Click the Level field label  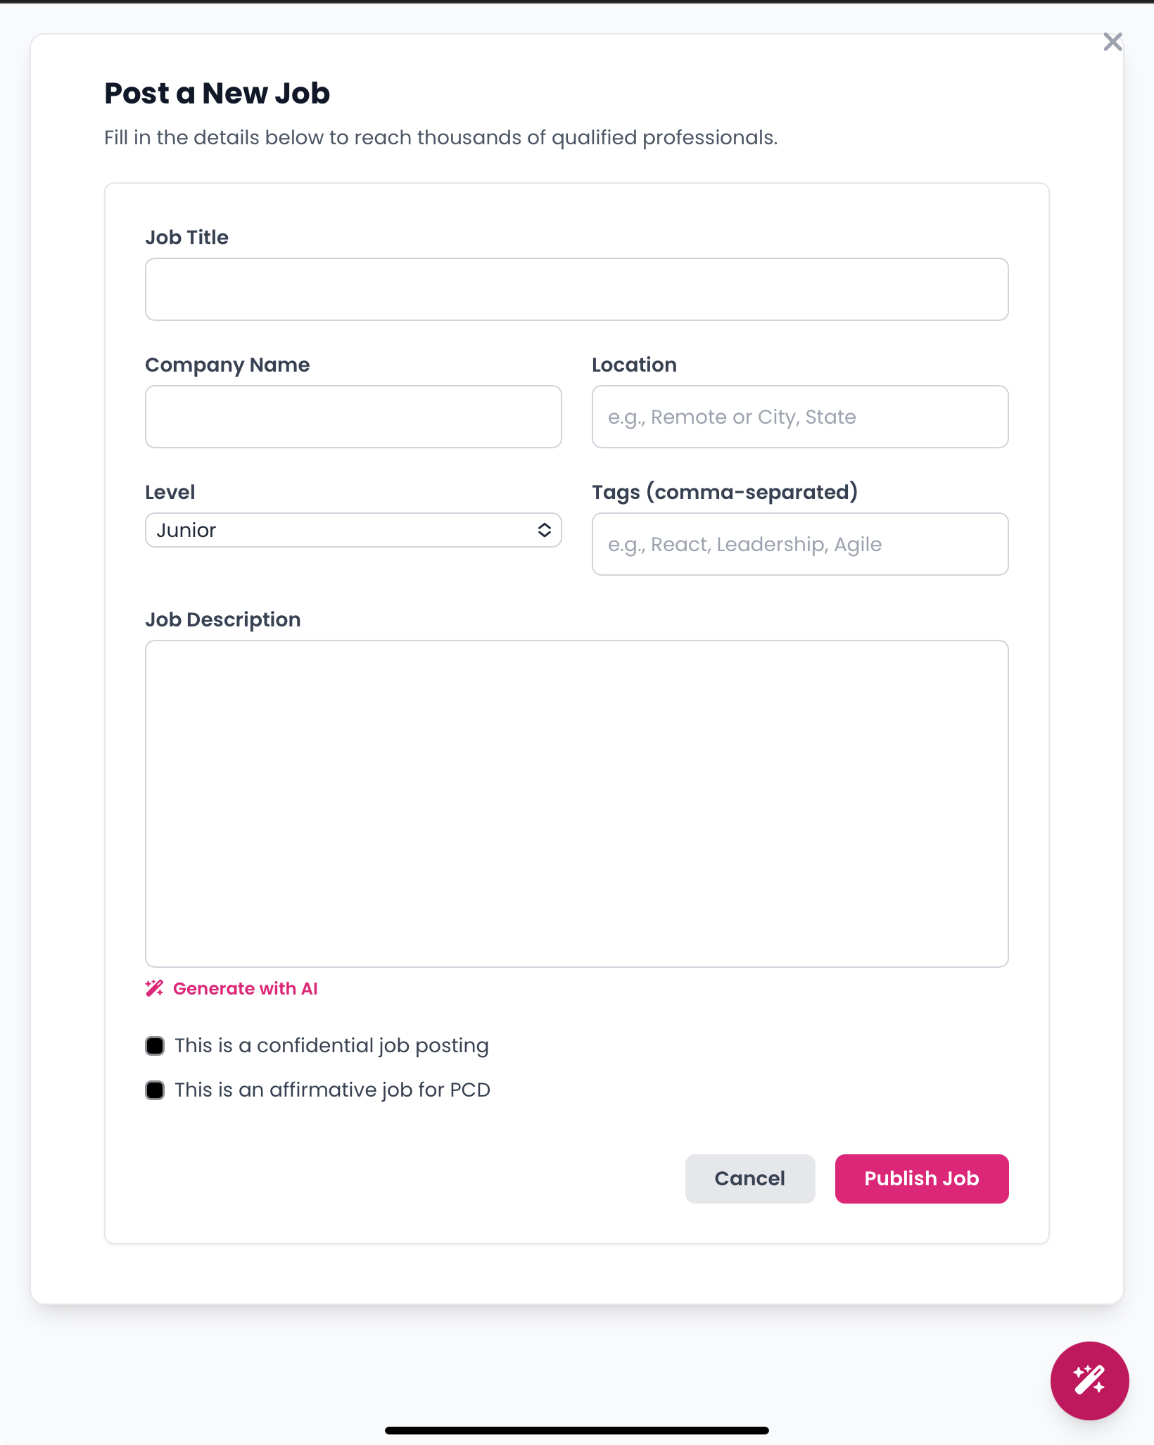[170, 492]
